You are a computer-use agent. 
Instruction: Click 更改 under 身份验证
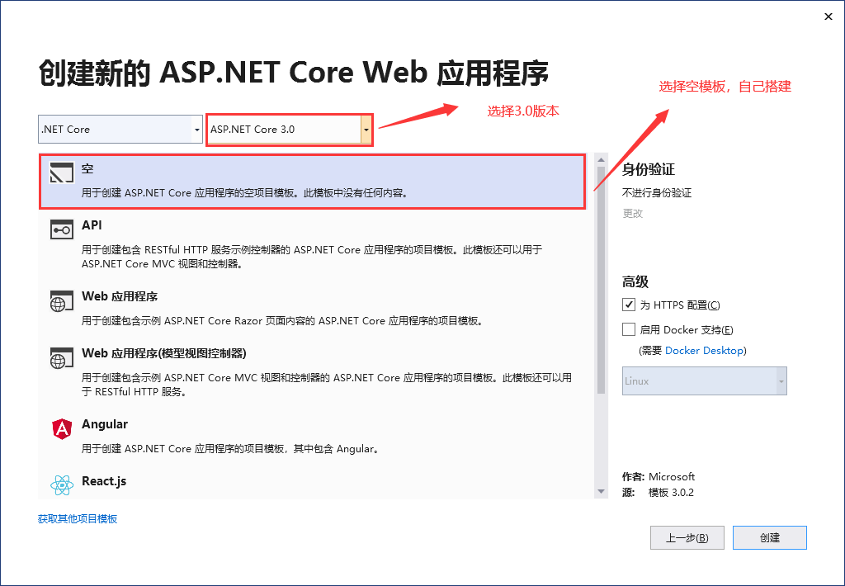click(633, 214)
